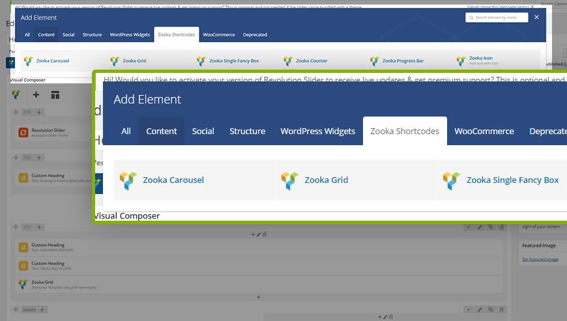Grab move handle of 'Cleaning is hand-crafted' row
The width and height of the screenshot is (567, 321).
click(16, 158)
